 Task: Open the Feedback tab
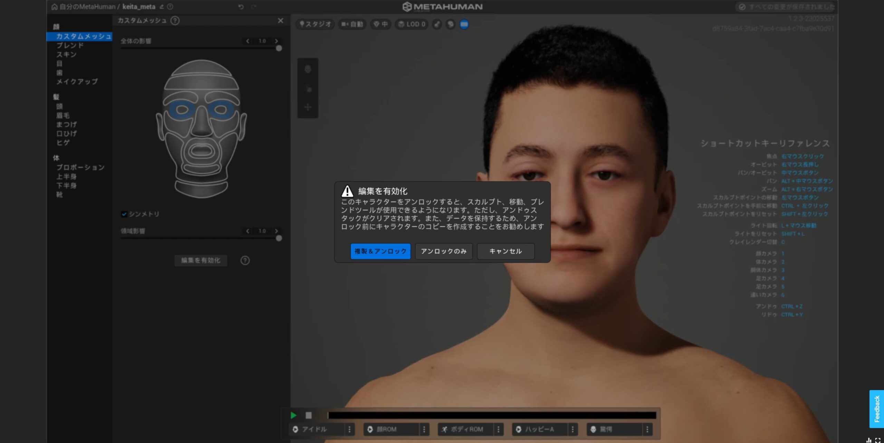pos(876,409)
